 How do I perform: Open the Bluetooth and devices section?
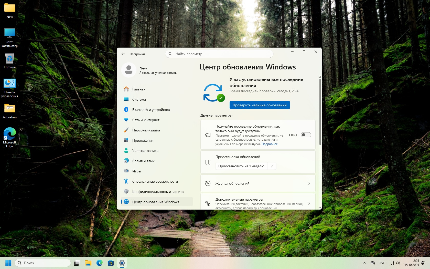coord(151,110)
